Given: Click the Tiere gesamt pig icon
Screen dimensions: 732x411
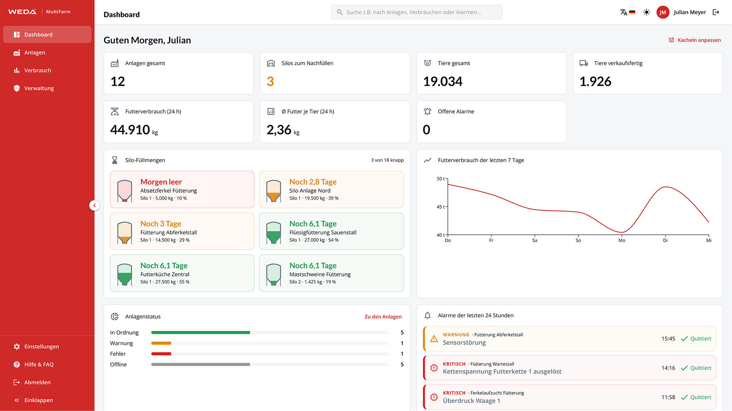Looking at the screenshot, I should click(x=428, y=63).
